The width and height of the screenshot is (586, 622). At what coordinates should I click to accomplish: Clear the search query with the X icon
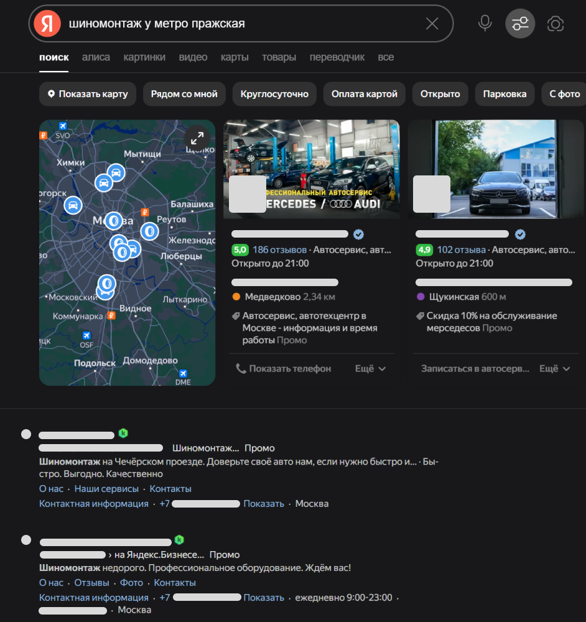tap(432, 24)
